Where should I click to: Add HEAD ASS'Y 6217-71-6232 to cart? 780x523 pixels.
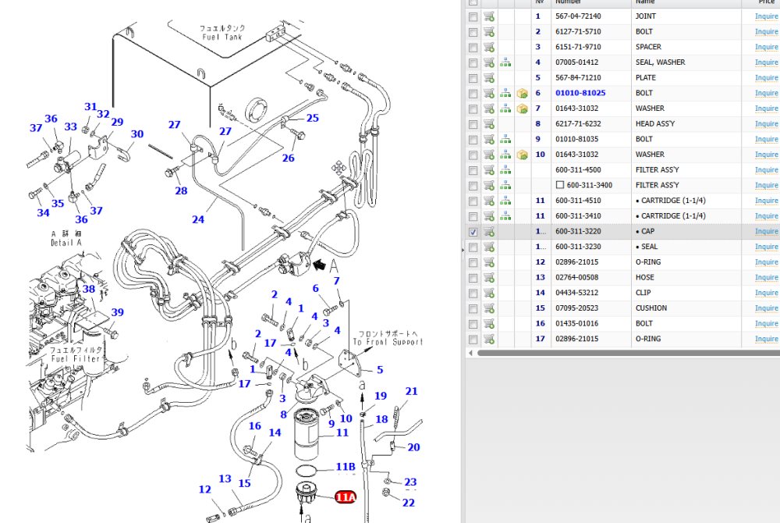click(x=489, y=124)
